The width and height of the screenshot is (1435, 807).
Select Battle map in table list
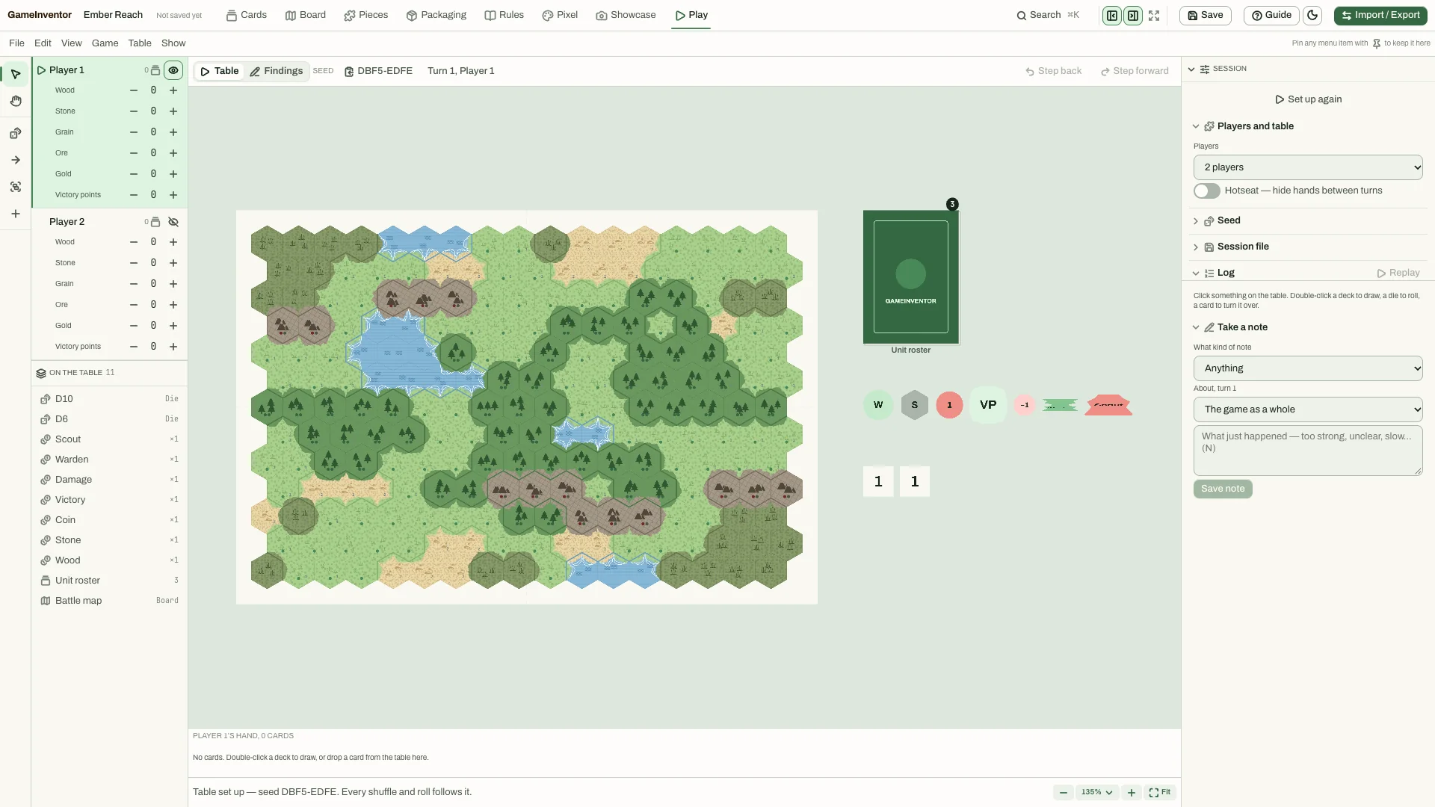point(109,601)
